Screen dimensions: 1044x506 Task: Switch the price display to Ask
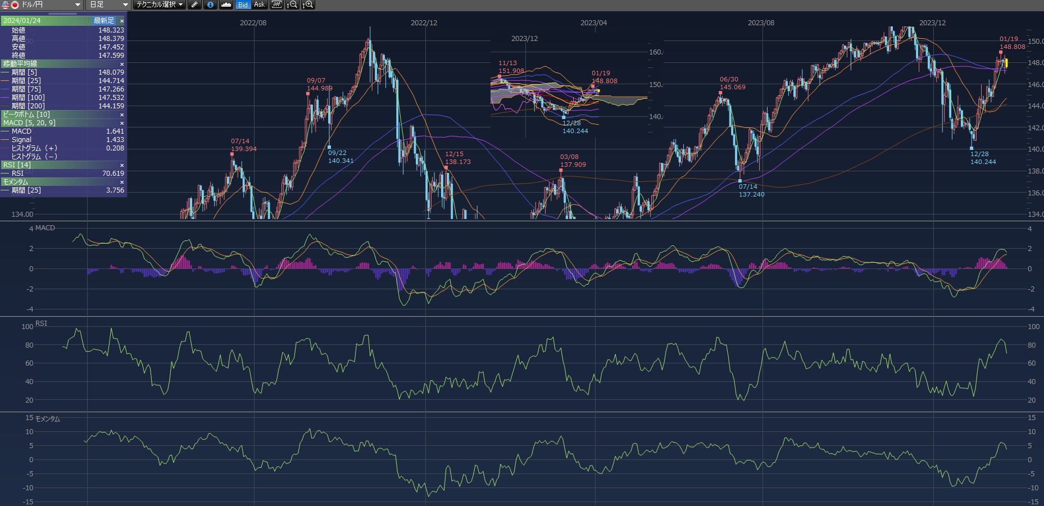[259, 4]
